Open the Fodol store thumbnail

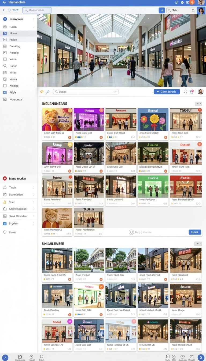(x=57, y=331)
